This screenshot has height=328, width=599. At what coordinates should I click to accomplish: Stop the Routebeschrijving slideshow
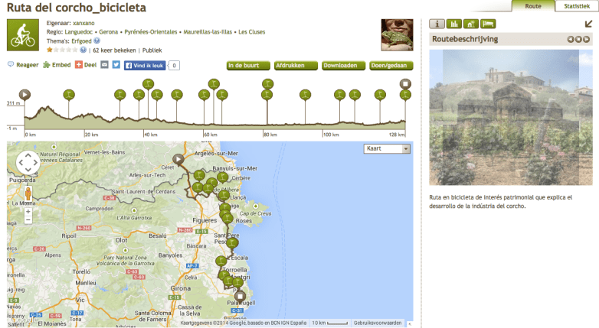578,39
